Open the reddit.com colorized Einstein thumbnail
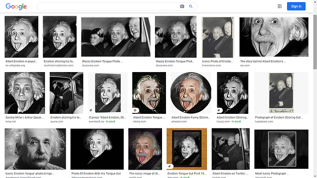317x178 pixels. pos(145,149)
